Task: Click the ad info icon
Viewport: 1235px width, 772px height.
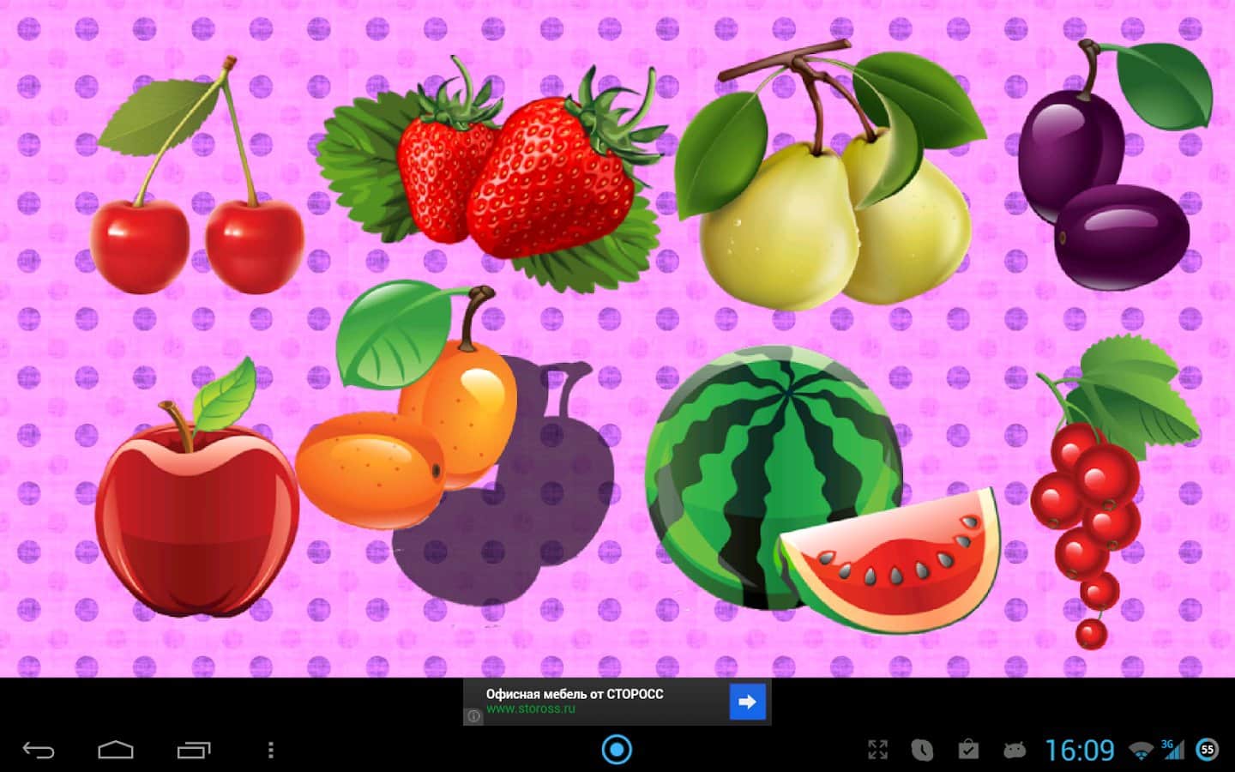Action: coord(473,715)
